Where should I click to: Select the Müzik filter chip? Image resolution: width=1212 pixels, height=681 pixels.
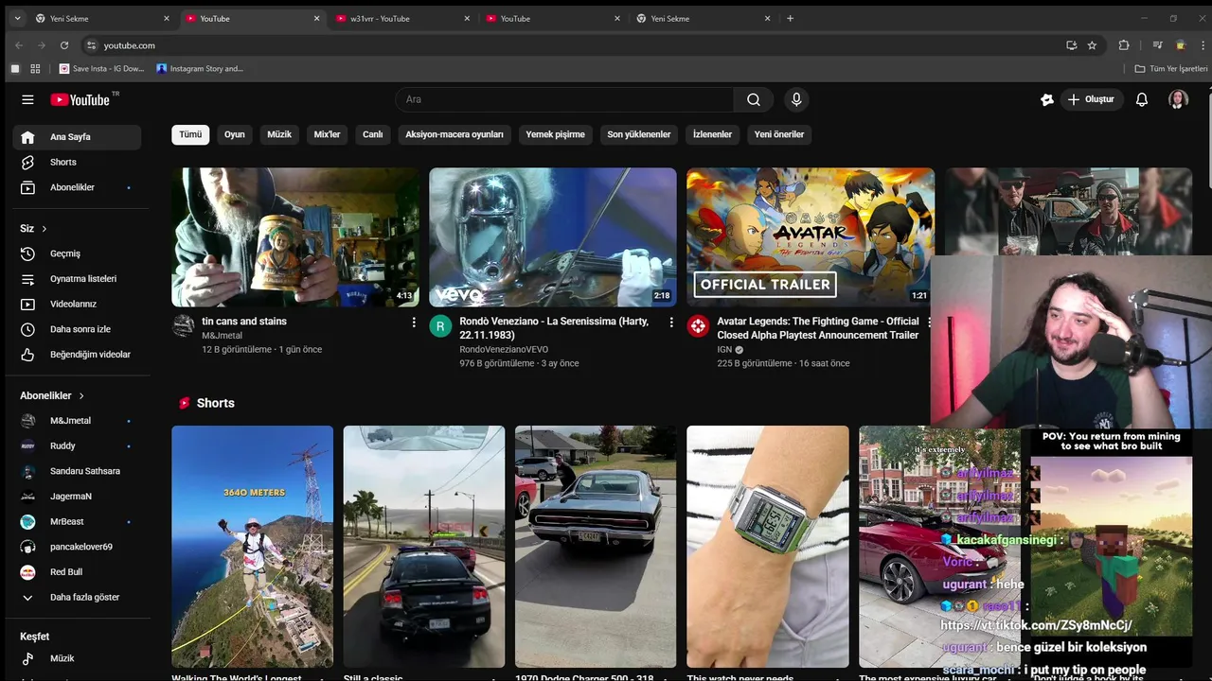(x=279, y=134)
